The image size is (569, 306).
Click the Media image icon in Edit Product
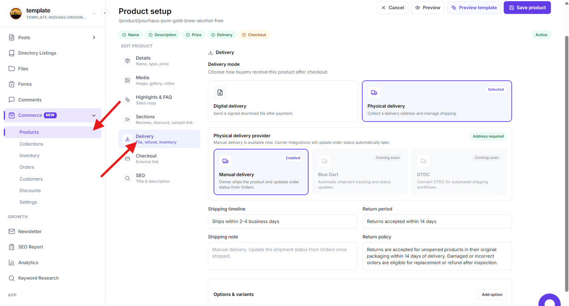point(127,80)
